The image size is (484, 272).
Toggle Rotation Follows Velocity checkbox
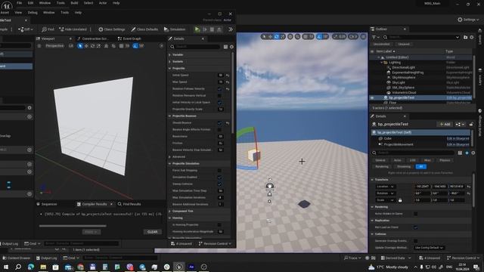point(219,89)
